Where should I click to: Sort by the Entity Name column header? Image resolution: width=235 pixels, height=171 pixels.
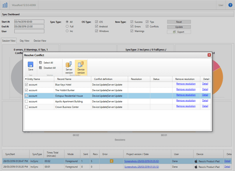tap(39, 79)
